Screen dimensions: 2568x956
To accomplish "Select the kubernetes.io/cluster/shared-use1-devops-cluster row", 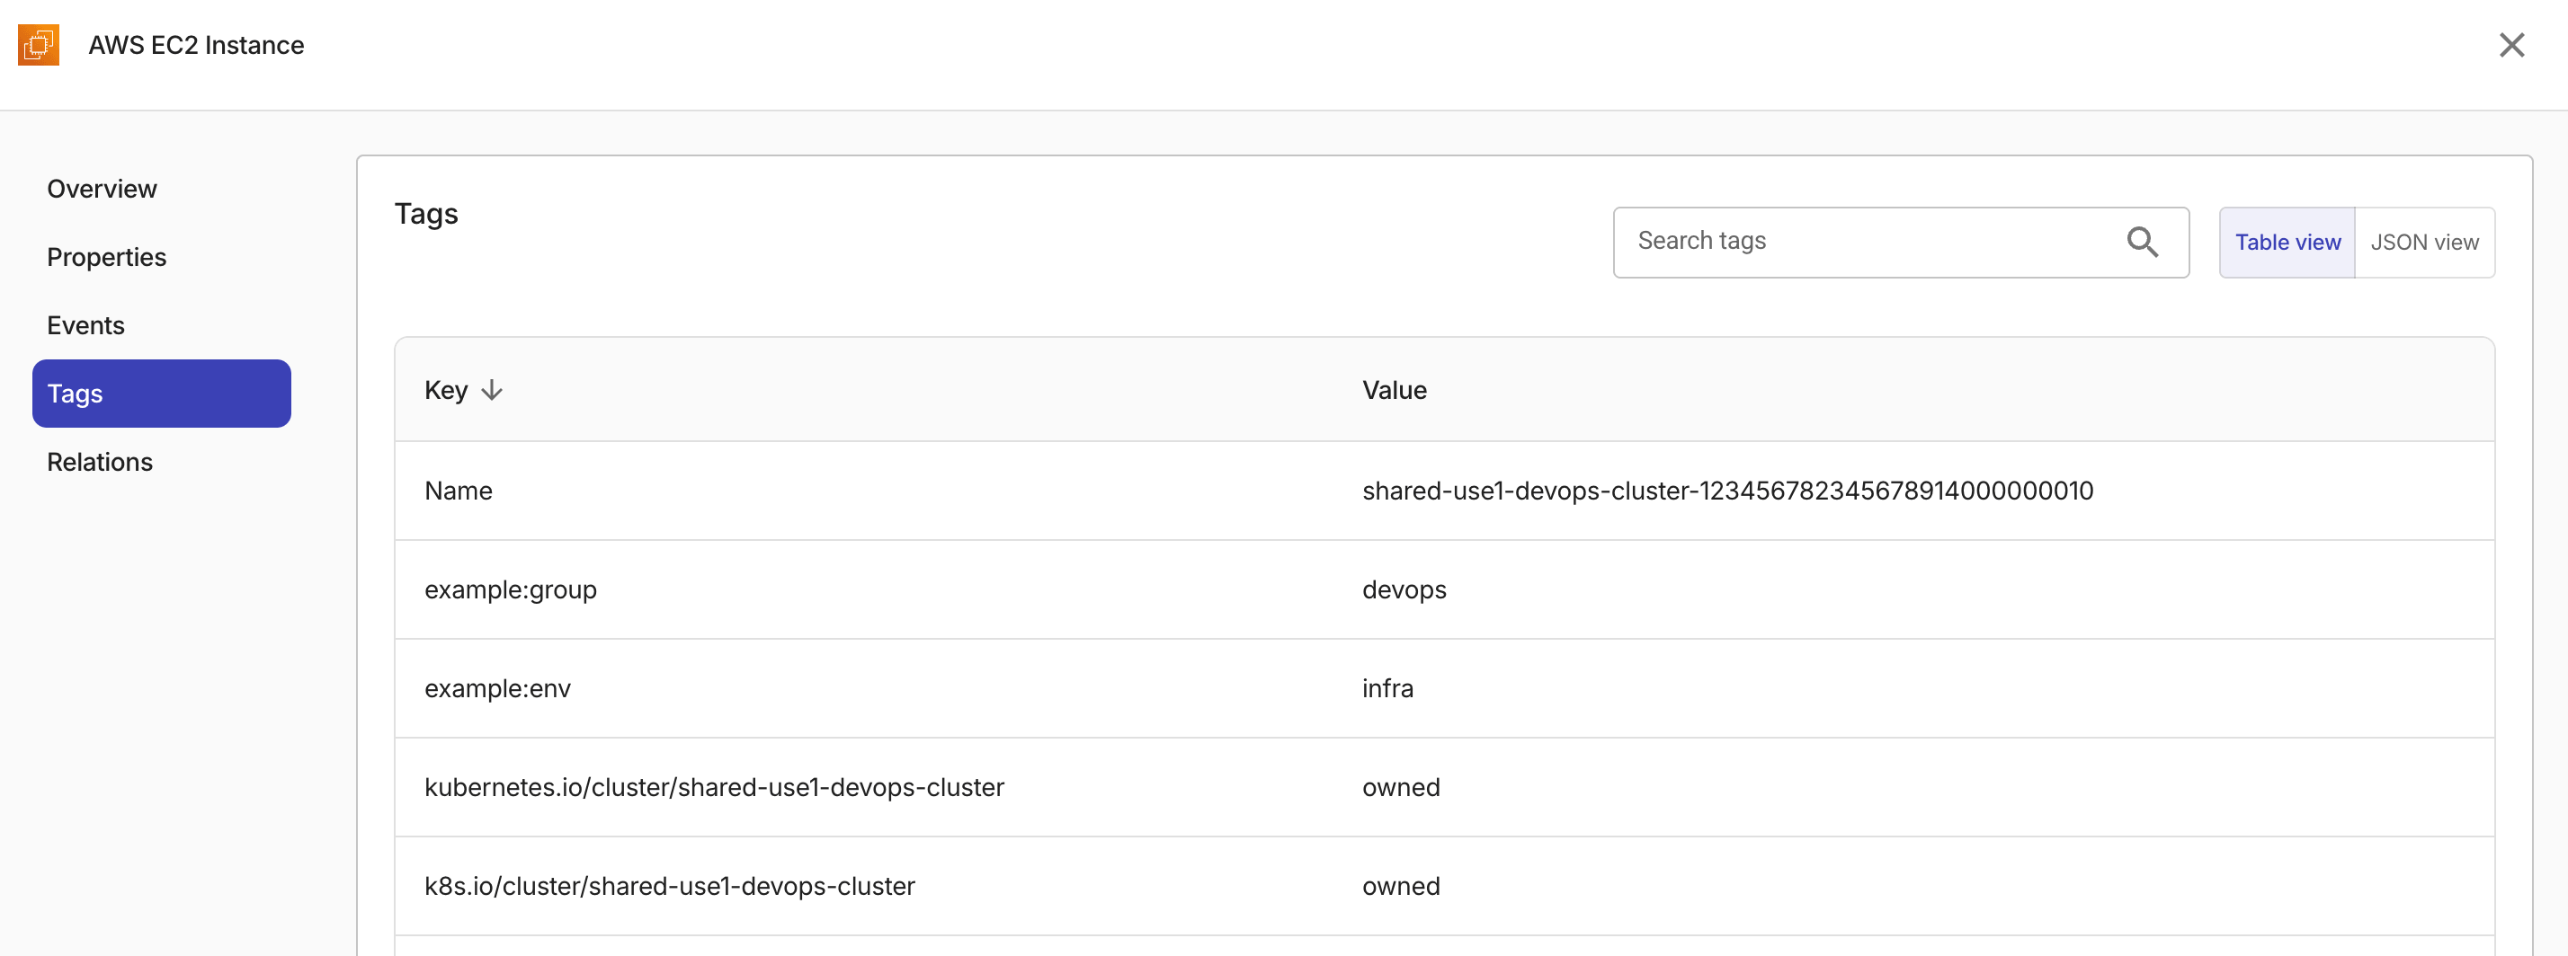I will click(x=714, y=787).
